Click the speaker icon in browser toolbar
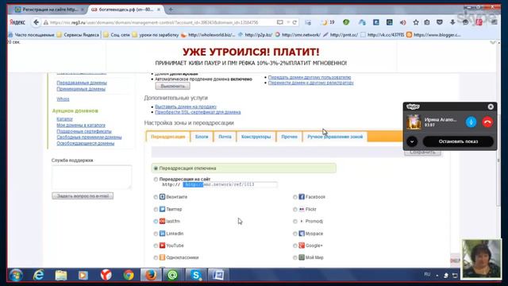This screenshot has width=508, height=286. tap(402, 22)
